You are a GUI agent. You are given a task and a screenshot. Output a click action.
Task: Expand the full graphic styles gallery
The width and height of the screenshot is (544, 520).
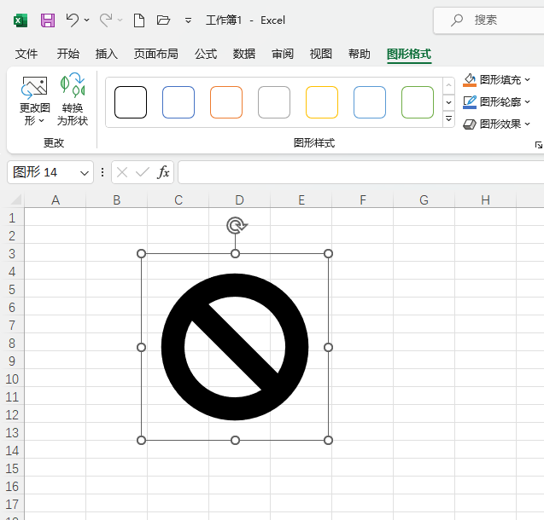[448, 119]
